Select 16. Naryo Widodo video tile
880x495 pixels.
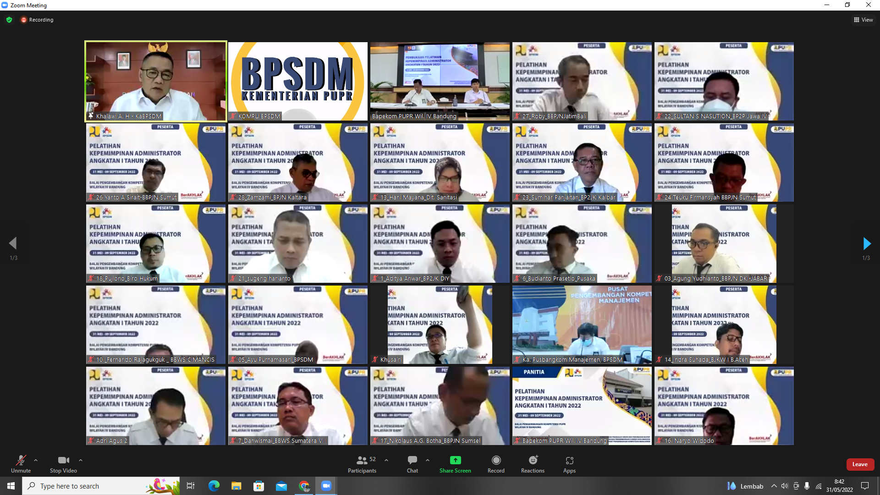pos(724,406)
